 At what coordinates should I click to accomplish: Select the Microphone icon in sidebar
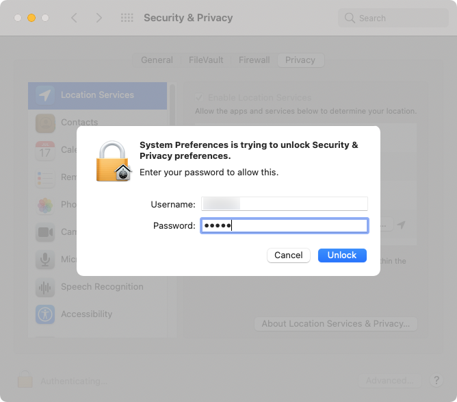click(x=45, y=260)
